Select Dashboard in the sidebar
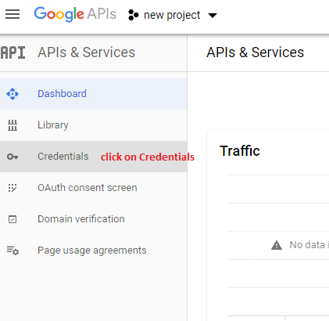The image size is (329, 321). coord(94,94)
